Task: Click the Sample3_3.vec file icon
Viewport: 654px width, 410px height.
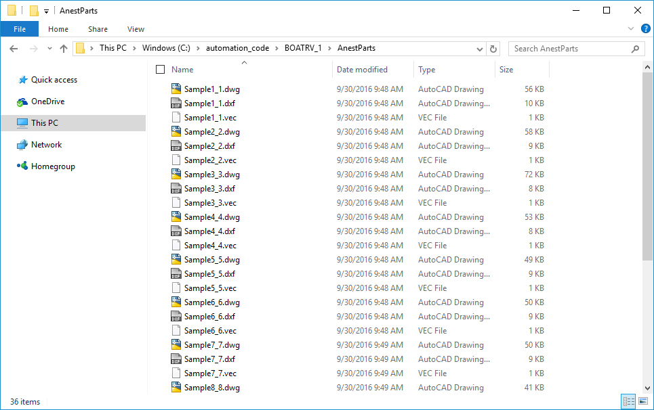Action: (x=176, y=203)
